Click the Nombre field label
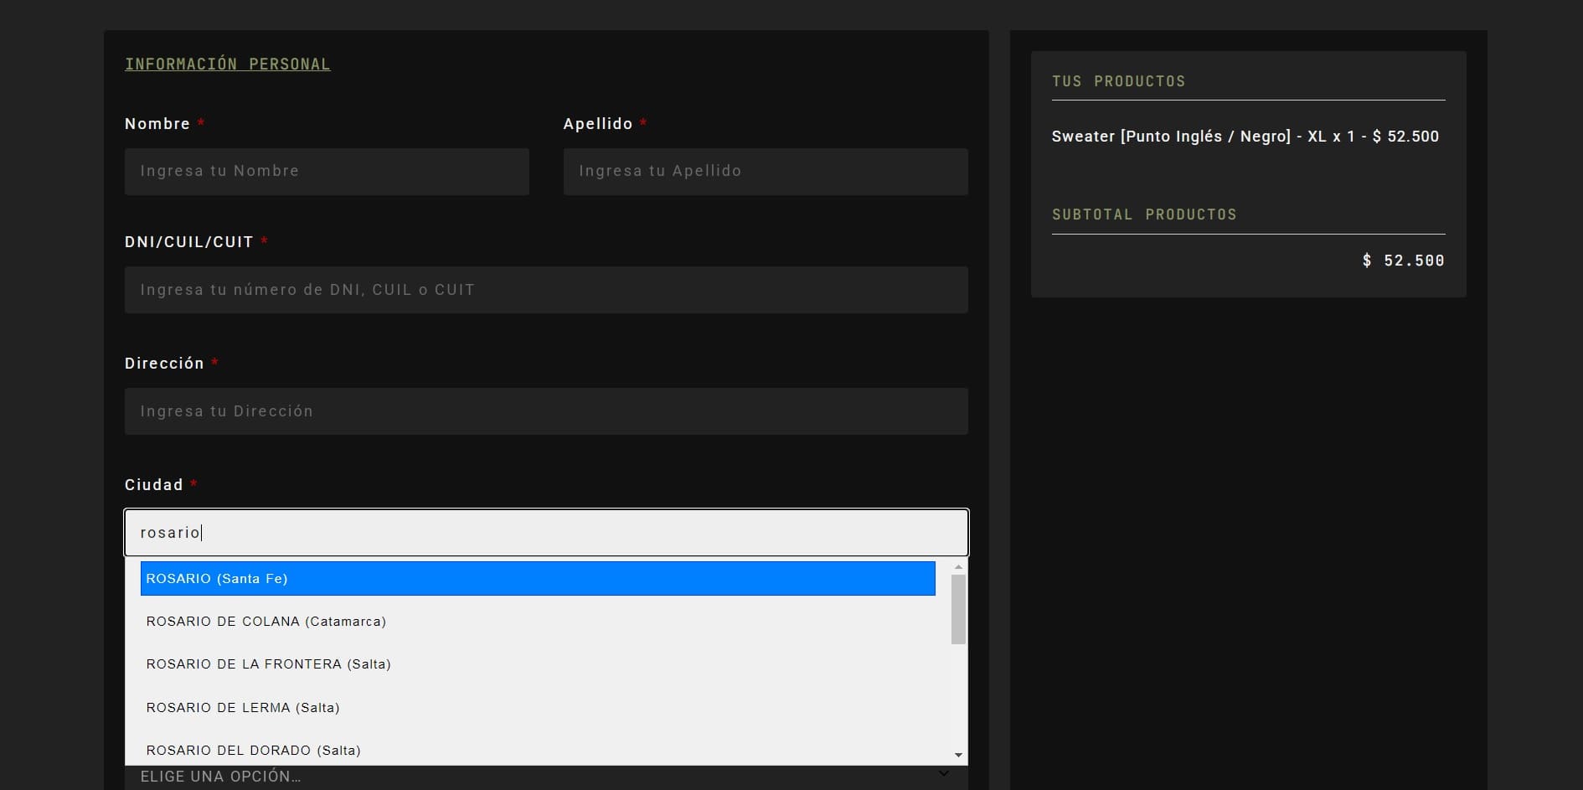 pyautogui.click(x=157, y=124)
